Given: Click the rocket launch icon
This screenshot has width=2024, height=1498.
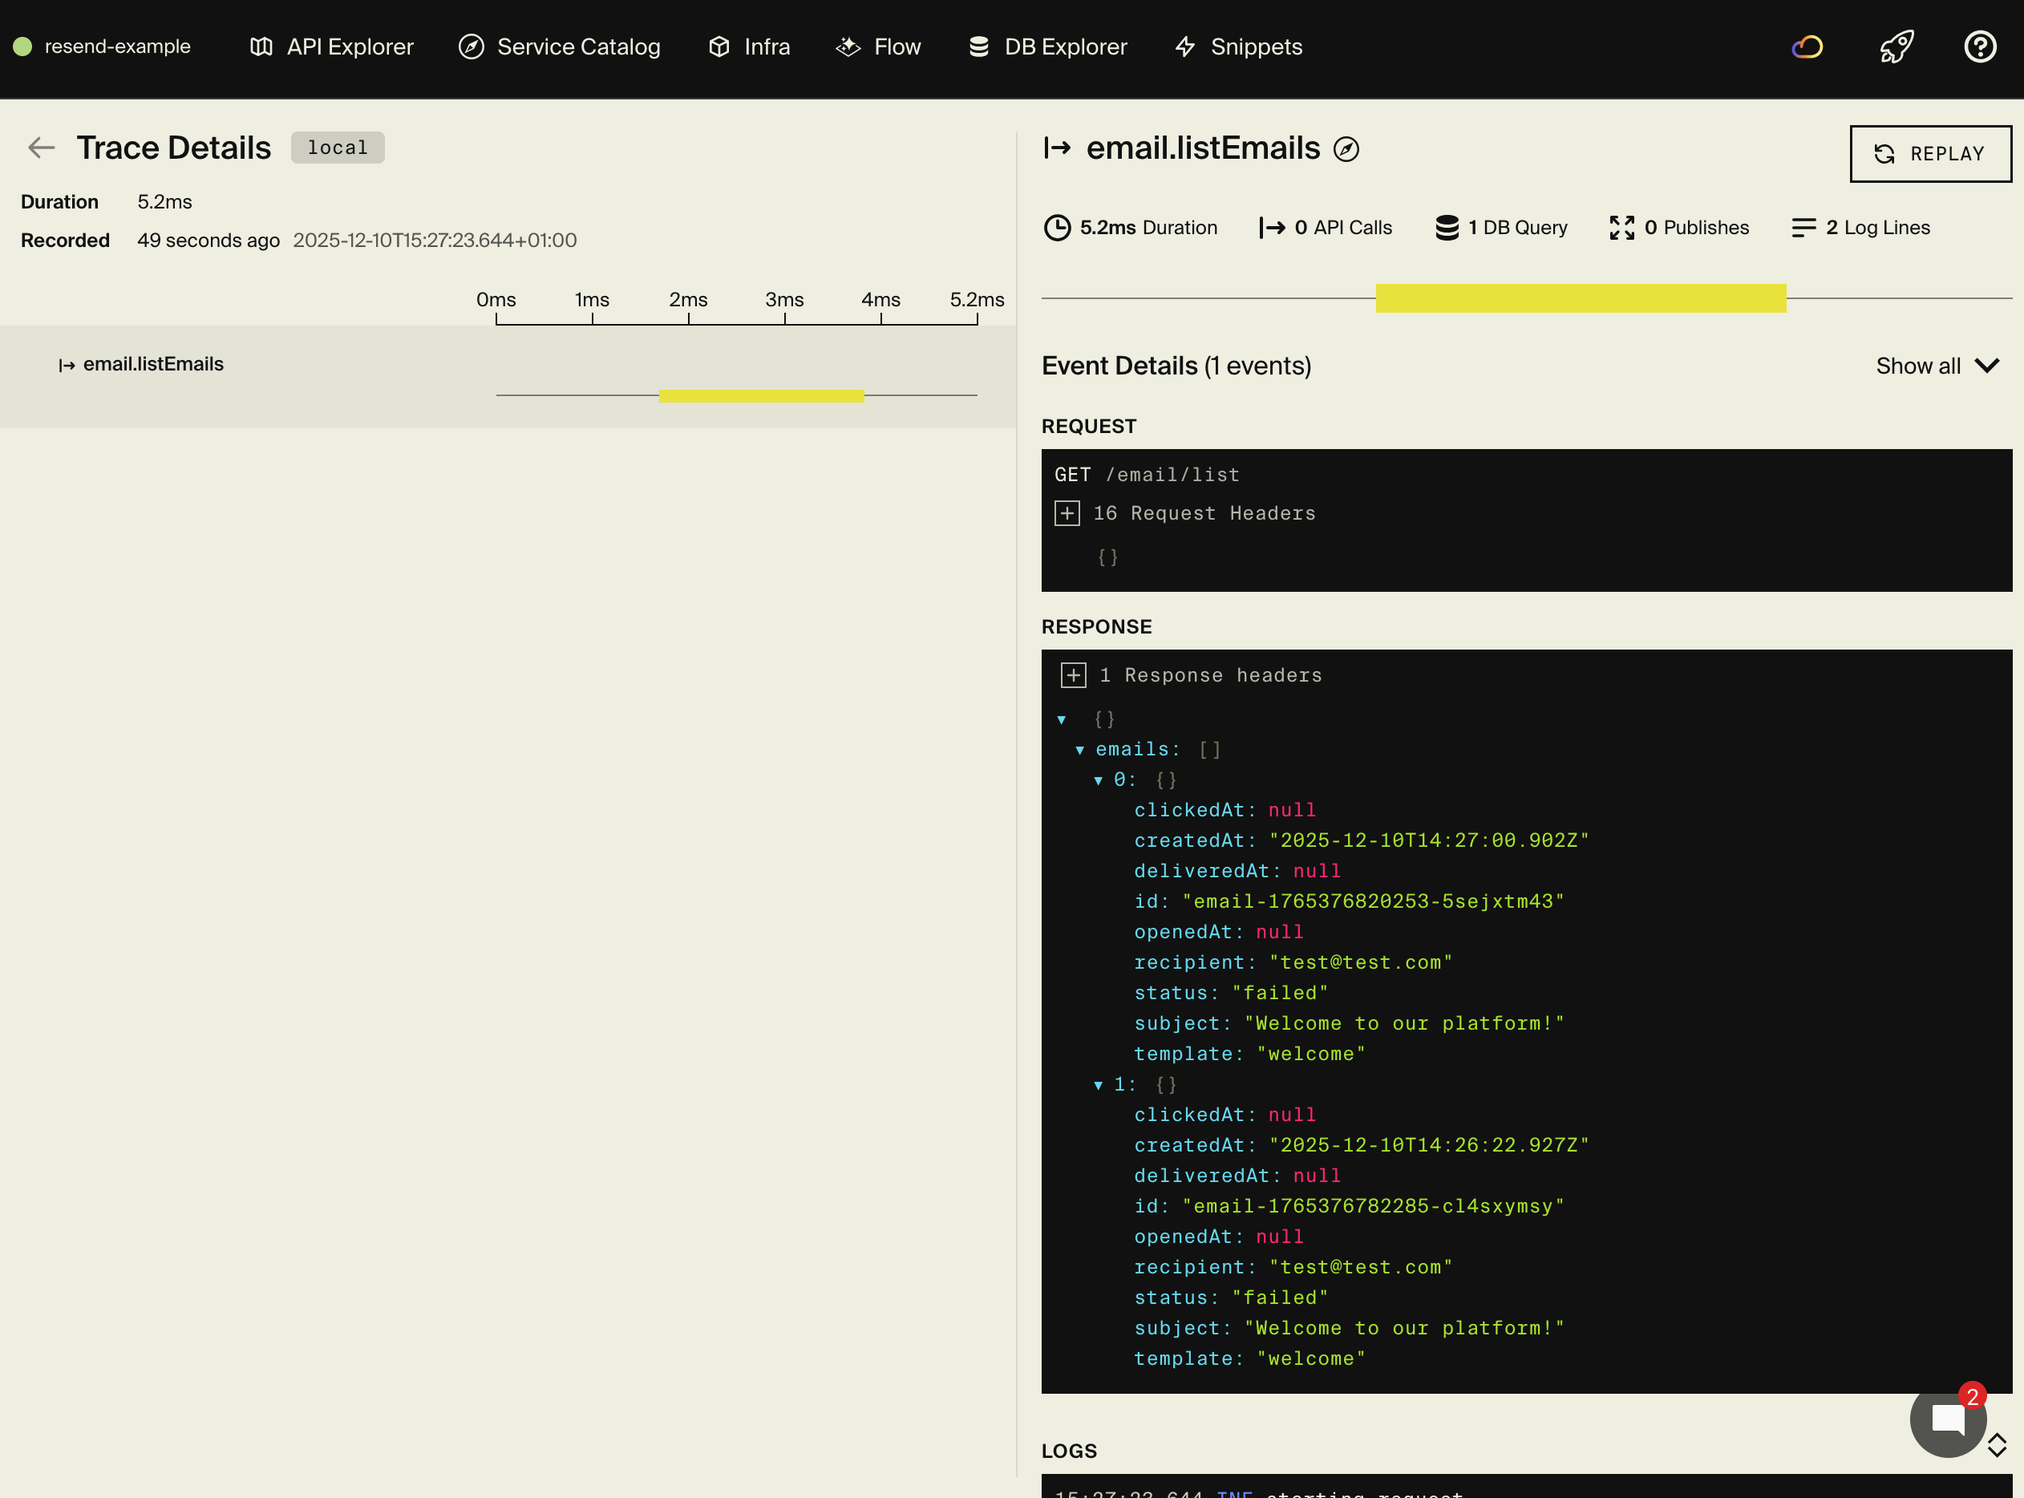Looking at the screenshot, I should tap(1897, 47).
